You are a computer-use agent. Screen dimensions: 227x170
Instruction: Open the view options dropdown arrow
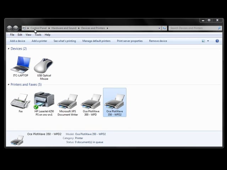(208, 41)
